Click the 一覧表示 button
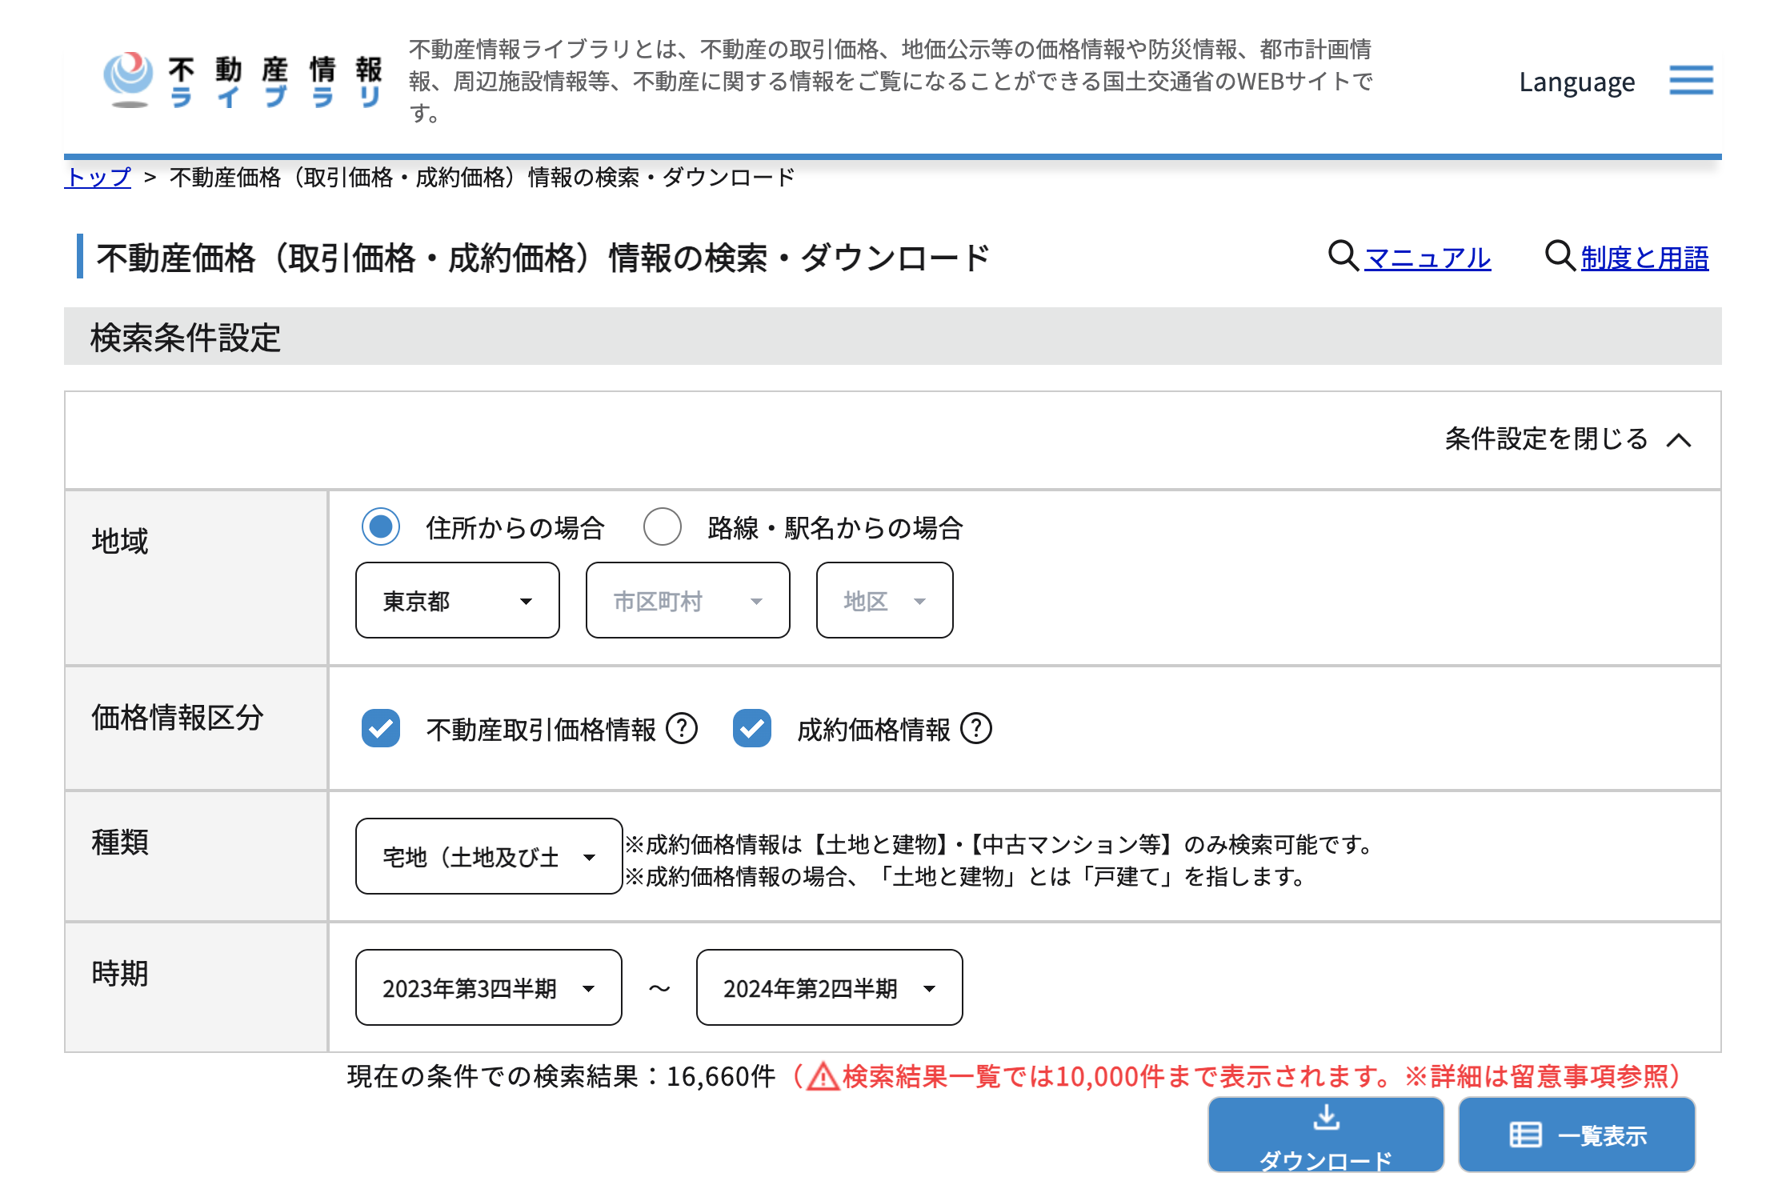 click(1576, 1135)
